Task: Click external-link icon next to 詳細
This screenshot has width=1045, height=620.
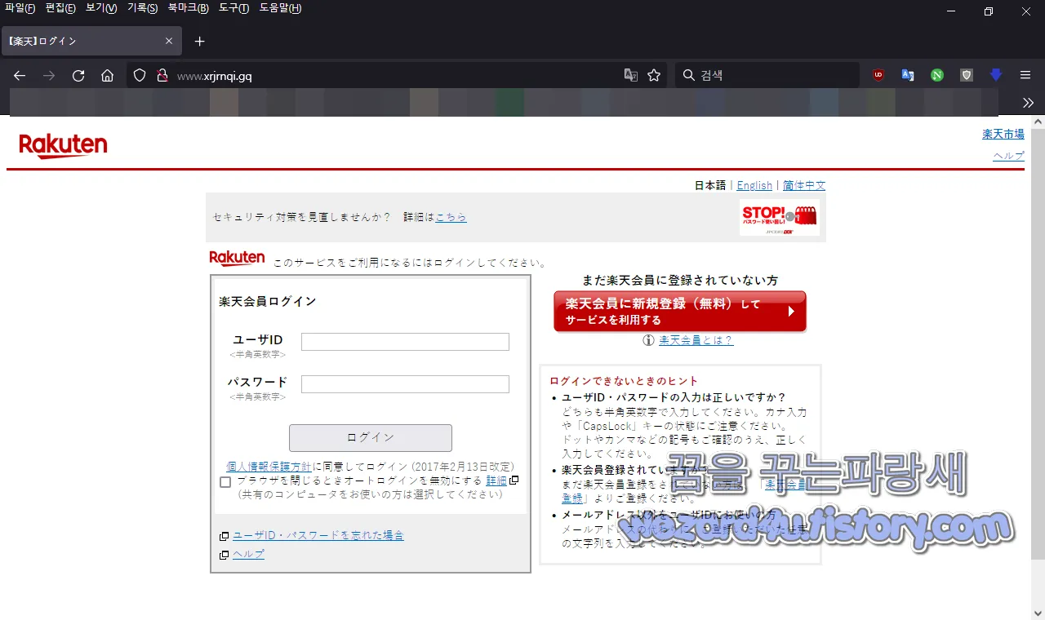Action: [514, 481]
